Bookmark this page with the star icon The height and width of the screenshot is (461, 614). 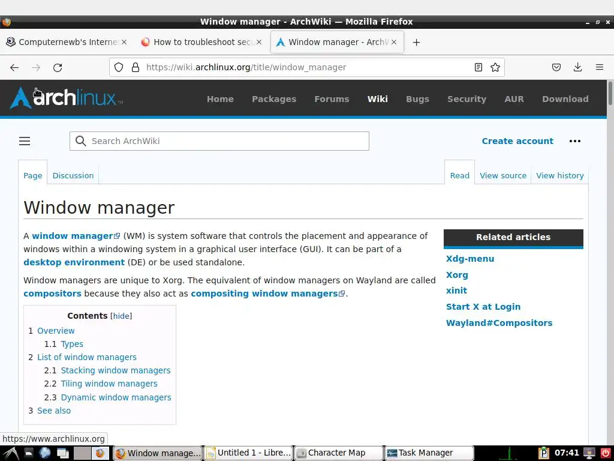click(495, 67)
